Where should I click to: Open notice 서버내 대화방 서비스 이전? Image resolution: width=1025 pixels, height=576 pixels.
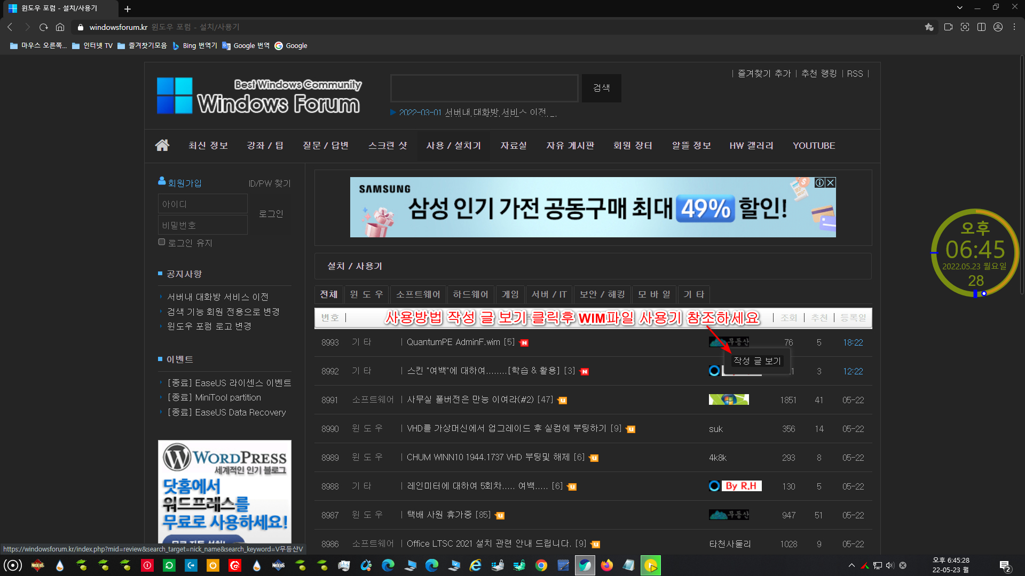click(218, 297)
